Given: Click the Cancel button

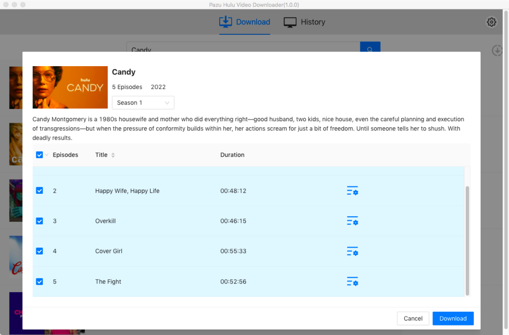Looking at the screenshot, I should [413, 319].
